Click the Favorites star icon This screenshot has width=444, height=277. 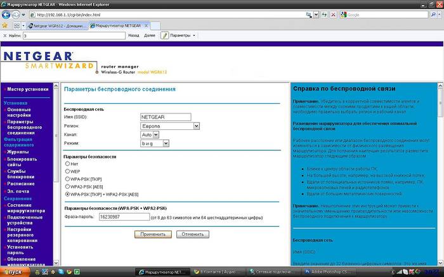tap(5, 25)
